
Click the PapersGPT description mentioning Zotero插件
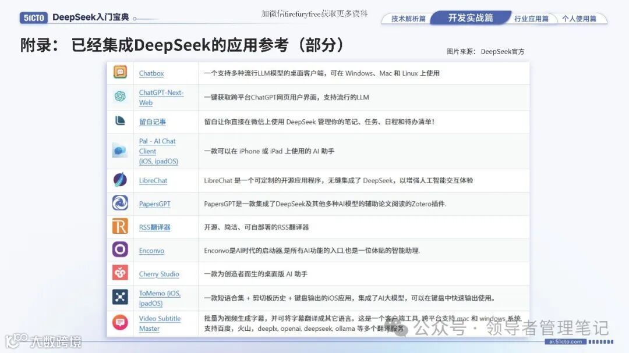tap(325, 204)
